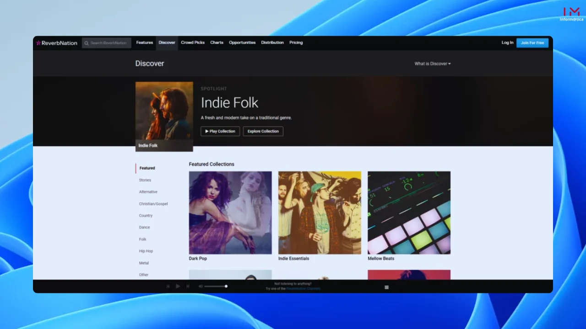Mute audio using the speaker icon
The width and height of the screenshot is (586, 329).
coord(200,287)
